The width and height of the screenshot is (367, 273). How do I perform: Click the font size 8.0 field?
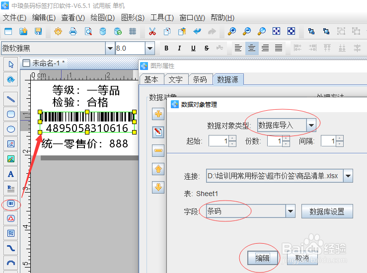point(130,49)
